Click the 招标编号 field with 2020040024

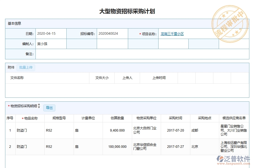tap(110, 33)
